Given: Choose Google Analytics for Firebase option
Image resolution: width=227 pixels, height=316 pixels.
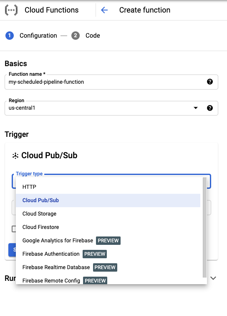Looking at the screenshot, I should (x=108, y=240).
